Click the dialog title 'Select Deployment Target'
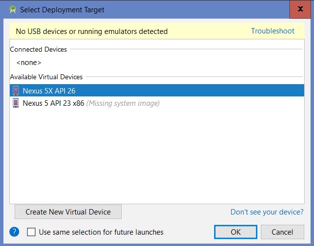Image resolution: width=314 pixels, height=246 pixels. click(x=63, y=9)
